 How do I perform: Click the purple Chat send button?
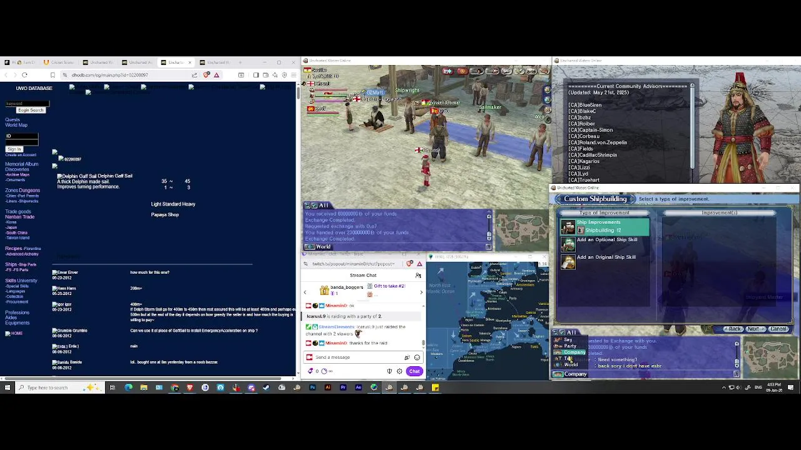(414, 371)
